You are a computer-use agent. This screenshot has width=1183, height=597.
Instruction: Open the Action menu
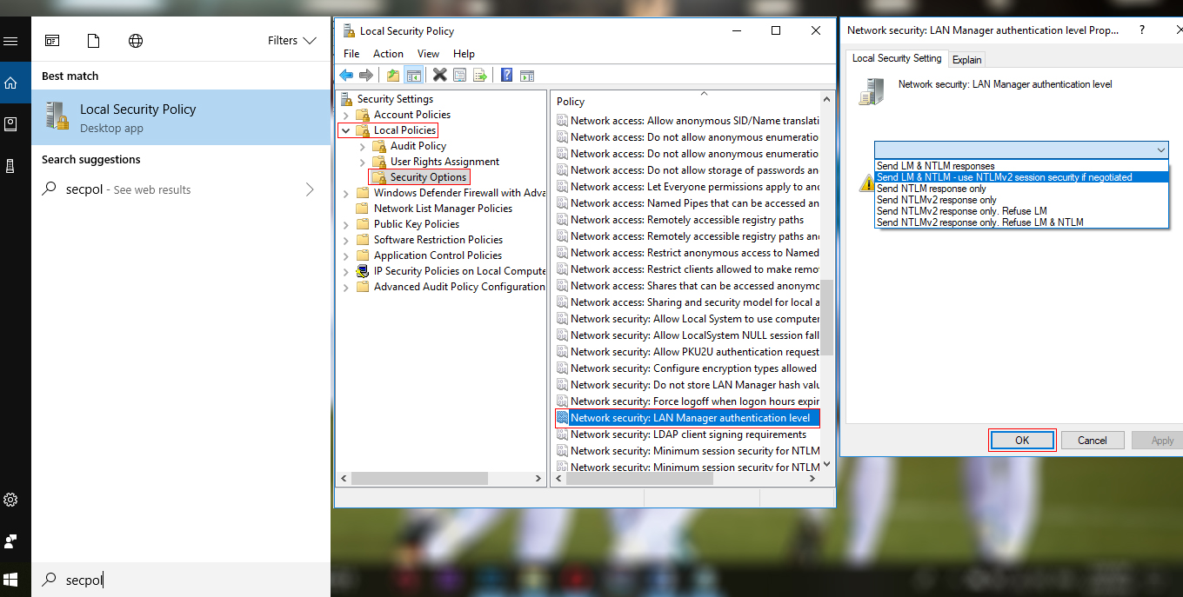click(388, 54)
